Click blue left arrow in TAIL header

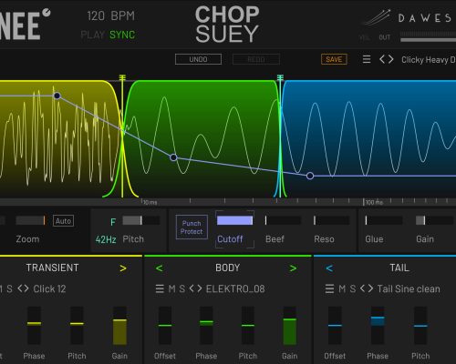point(329,268)
